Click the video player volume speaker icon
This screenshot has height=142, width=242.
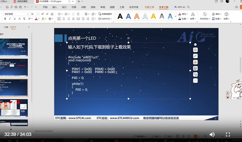click(x=212, y=134)
